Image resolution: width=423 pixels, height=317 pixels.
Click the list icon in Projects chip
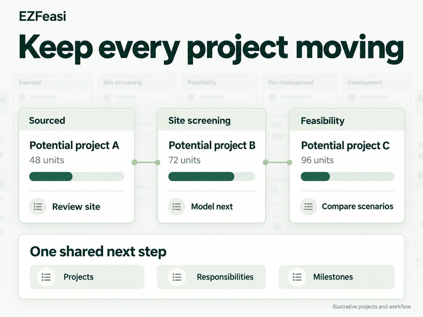click(46, 277)
